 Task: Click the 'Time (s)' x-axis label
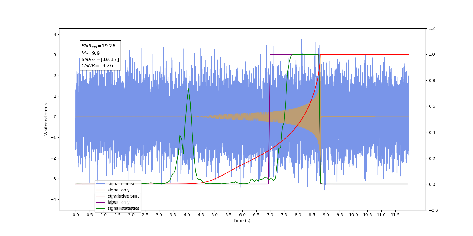242,221
